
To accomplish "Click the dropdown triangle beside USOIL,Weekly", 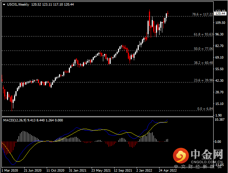I will [x=4, y=5].
